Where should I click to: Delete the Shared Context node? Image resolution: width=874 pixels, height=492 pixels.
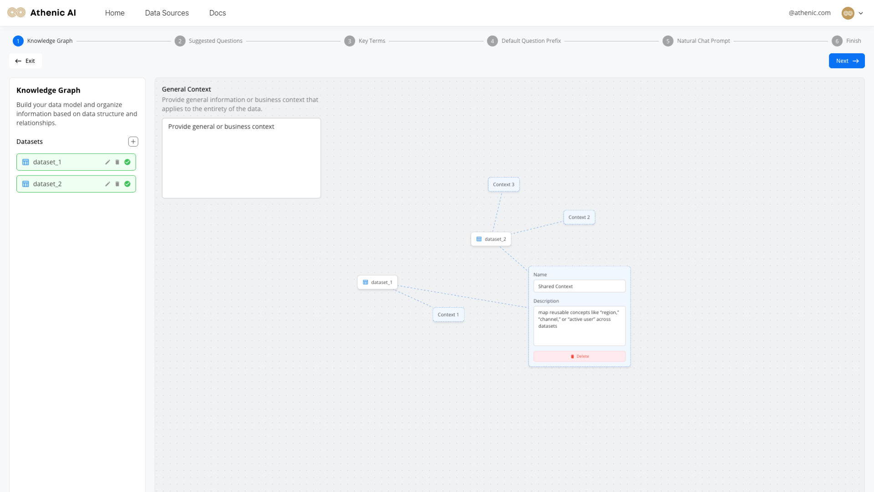tap(579, 356)
